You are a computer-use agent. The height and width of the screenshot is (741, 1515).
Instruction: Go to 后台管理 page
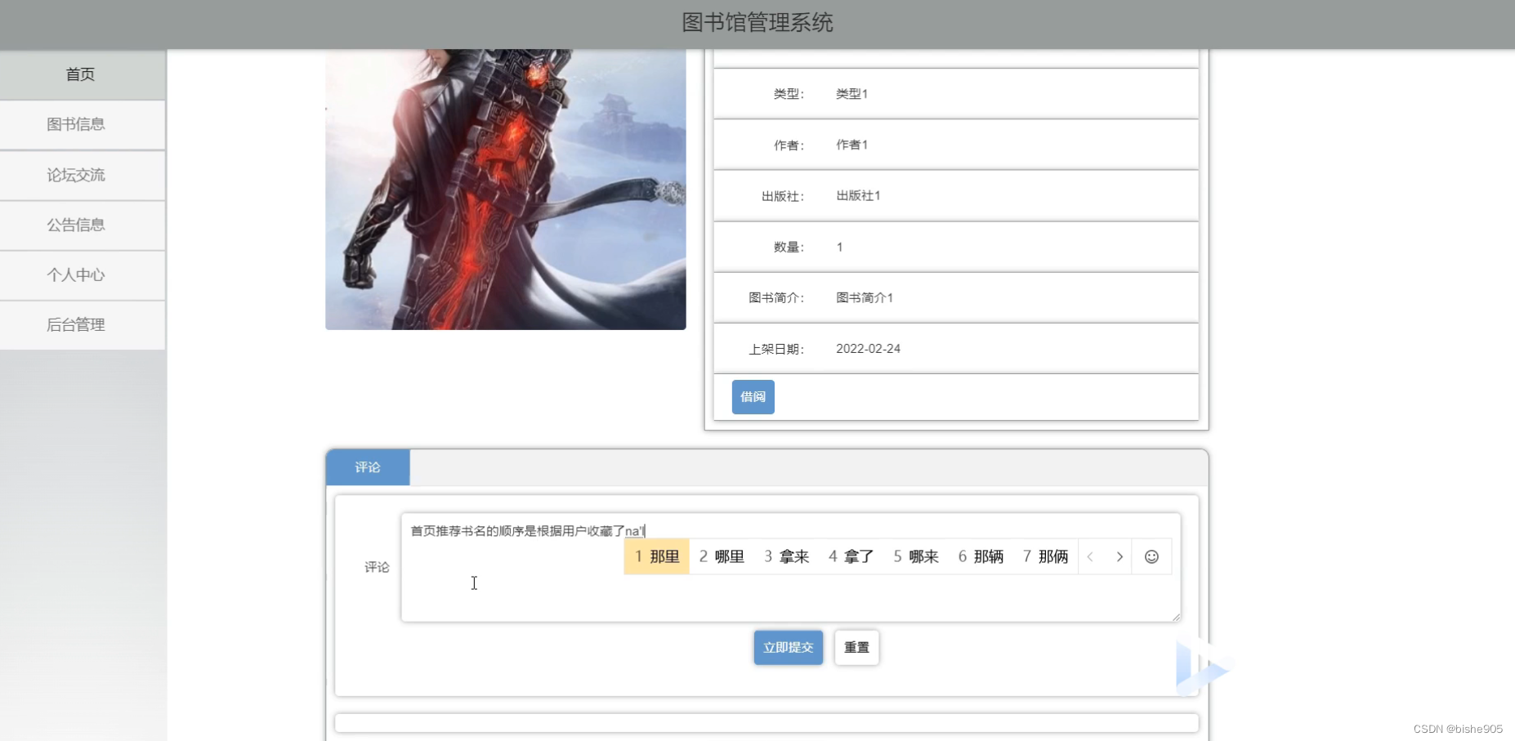pos(82,324)
